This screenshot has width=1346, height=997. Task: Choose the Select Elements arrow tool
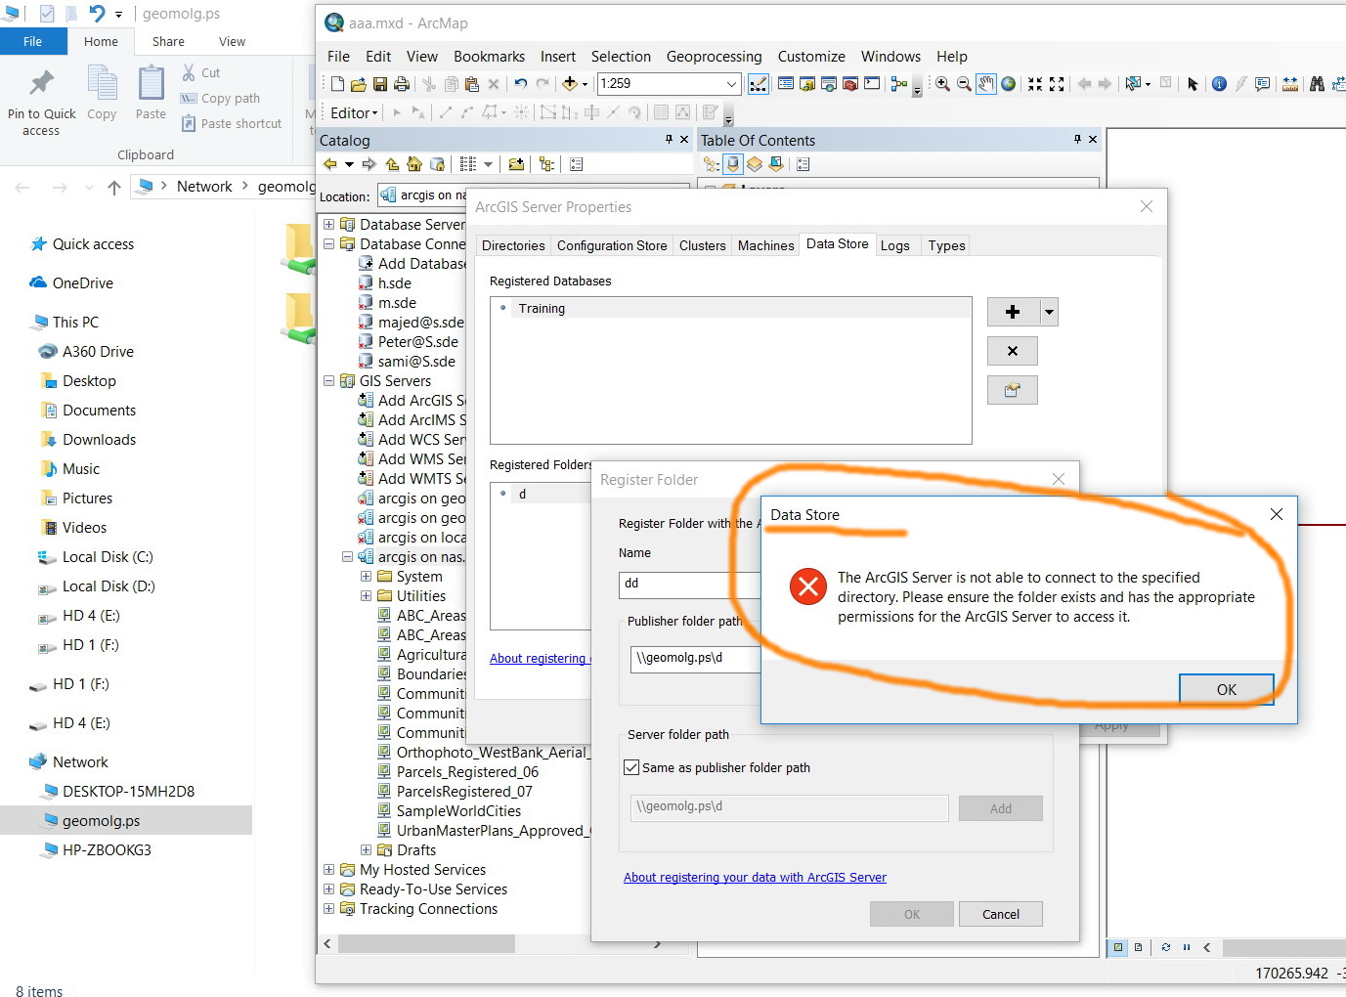tap(1193, 84)
